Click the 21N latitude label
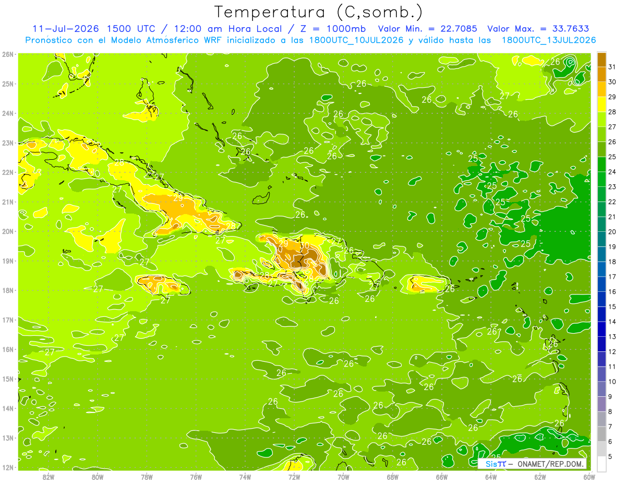Viewport: 626px width, 484px height. click(8, 202)
